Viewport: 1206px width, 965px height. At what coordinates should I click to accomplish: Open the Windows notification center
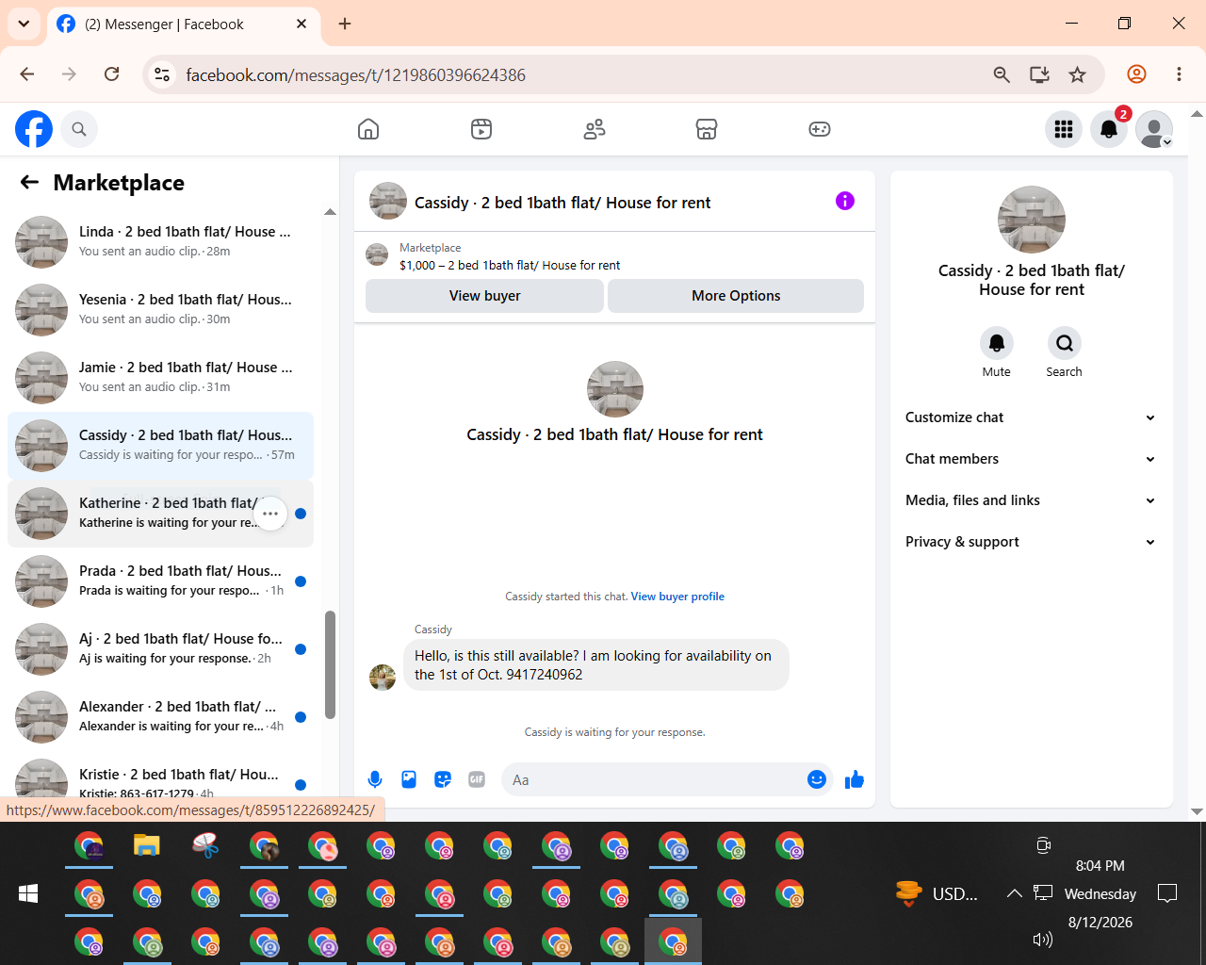pos(1167,893)
